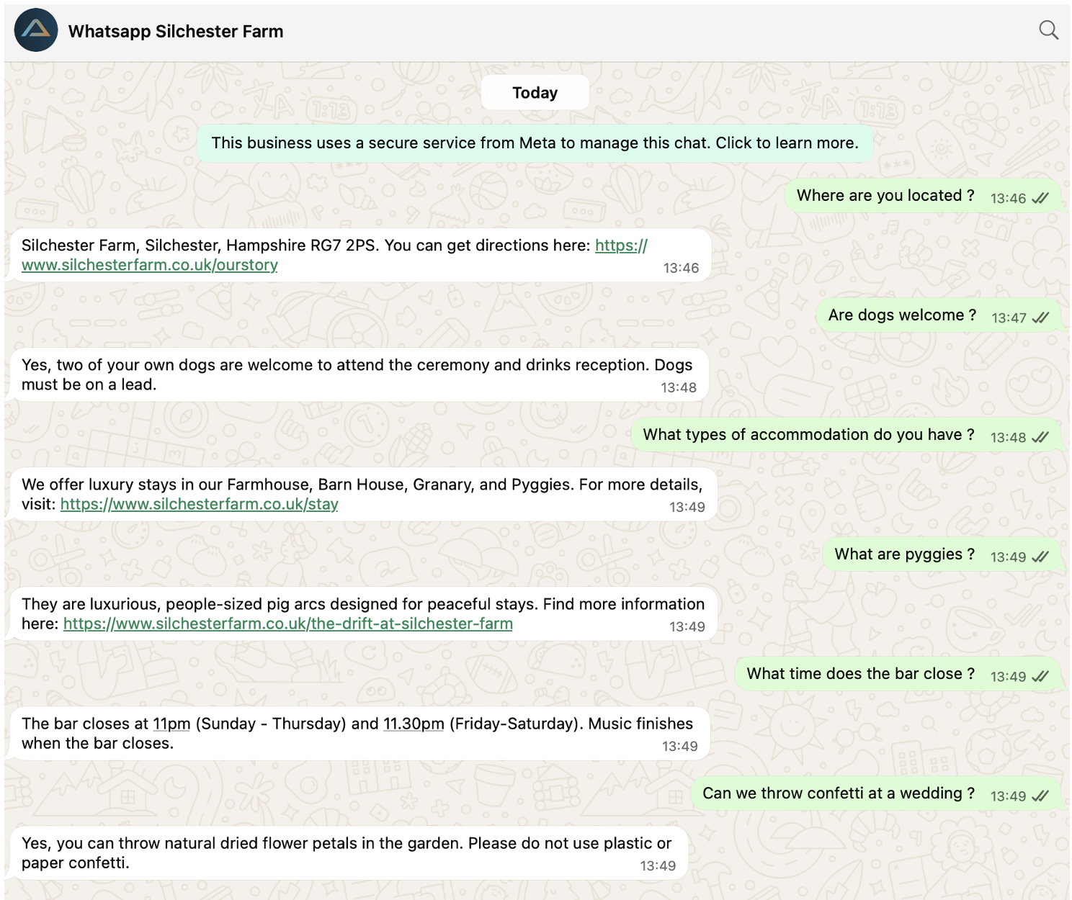Open the-drift-at-silchester-farm link
Screen dimensions: 1072x900
point(287,624)
